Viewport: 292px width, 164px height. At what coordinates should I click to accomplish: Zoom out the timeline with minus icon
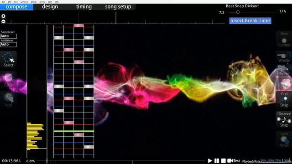point(3,21)
